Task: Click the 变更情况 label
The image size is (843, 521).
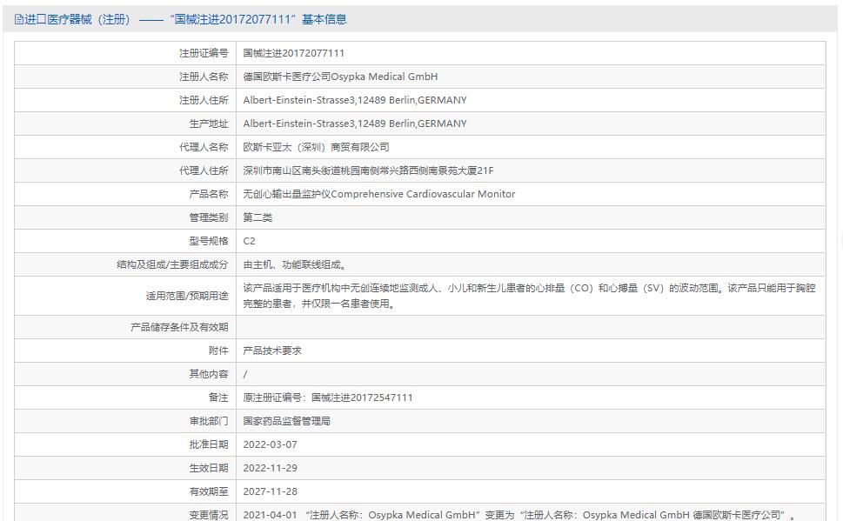Action: [x=208, y=515]
